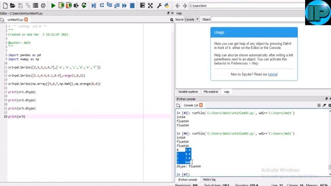The height and width of the screenshot is (186, 331).
Task: Run cell and advance icon
Action: [x=69, y=6]
